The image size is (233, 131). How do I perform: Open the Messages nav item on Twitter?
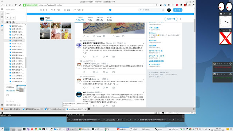tap(79, 10)
